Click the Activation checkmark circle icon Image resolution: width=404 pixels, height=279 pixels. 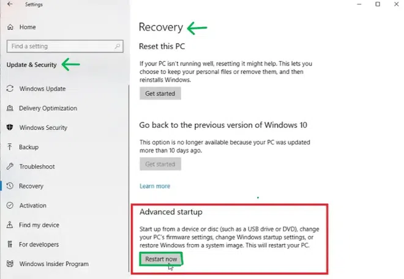[x=10, y=206]
